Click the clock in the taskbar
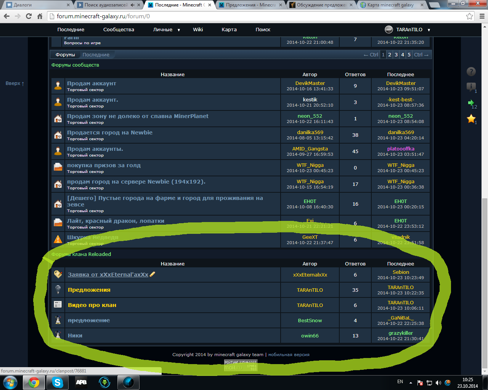Viewport: 488px width, 390px height. click(467, 382)
